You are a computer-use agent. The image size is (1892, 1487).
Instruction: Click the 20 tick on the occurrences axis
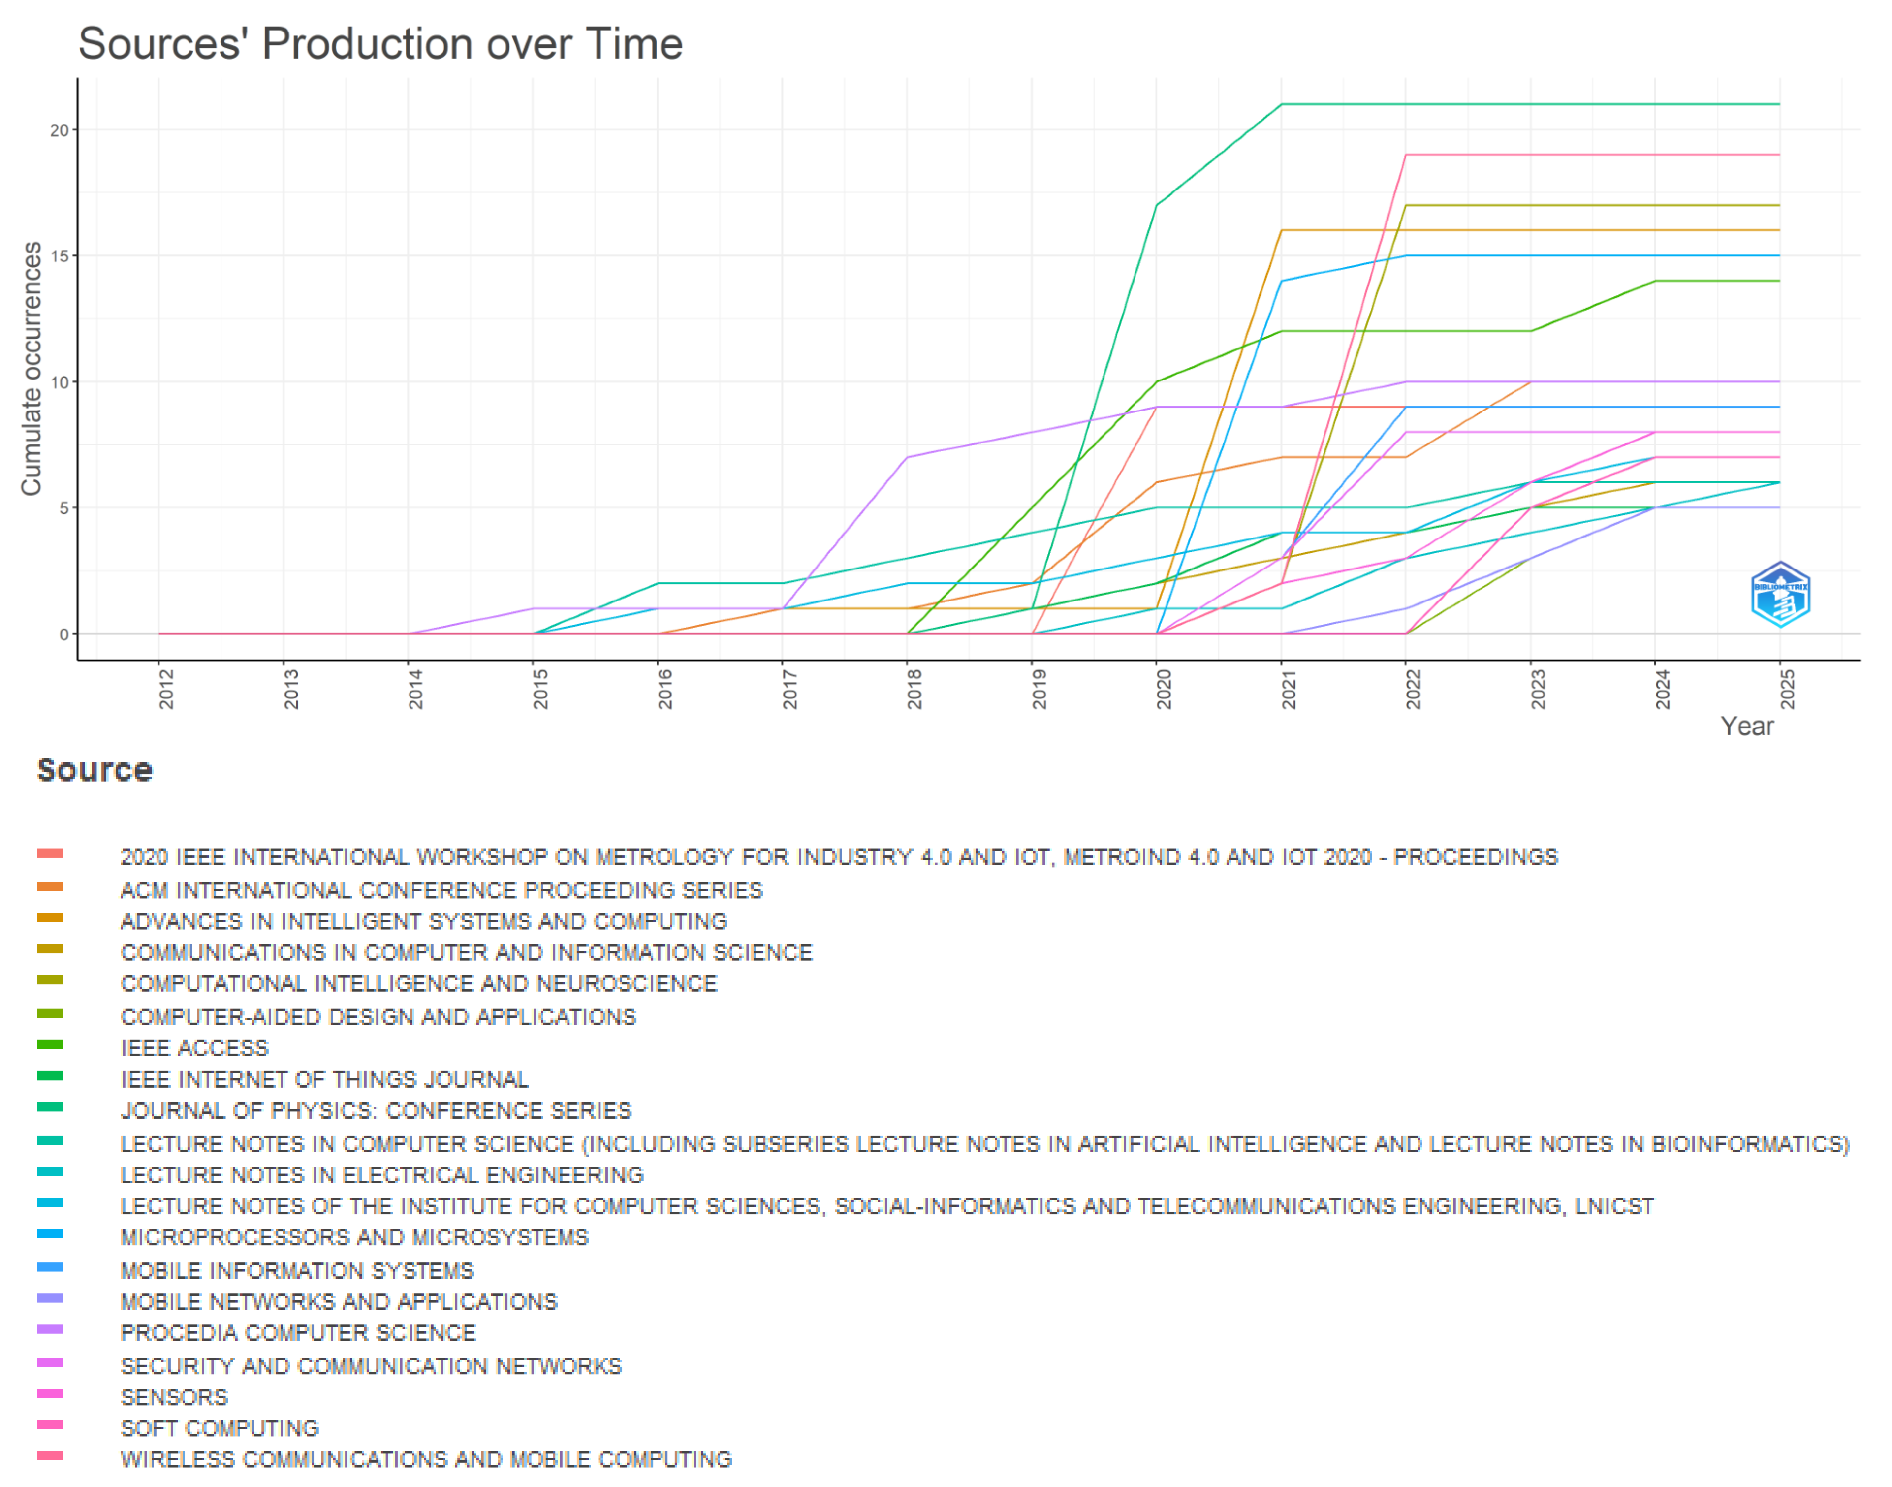59,130
